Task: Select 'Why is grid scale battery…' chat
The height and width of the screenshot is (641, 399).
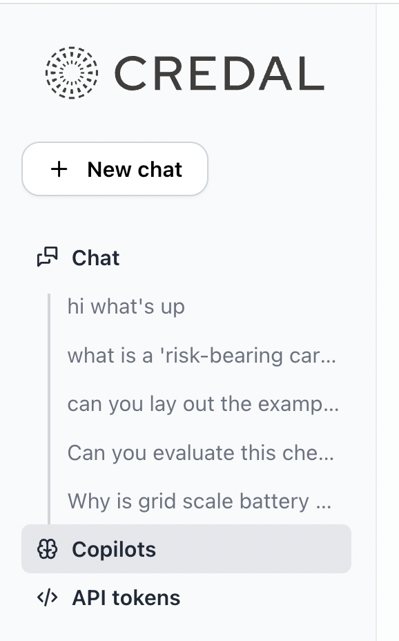Action: pyautogui.click(x=199, y=501)
